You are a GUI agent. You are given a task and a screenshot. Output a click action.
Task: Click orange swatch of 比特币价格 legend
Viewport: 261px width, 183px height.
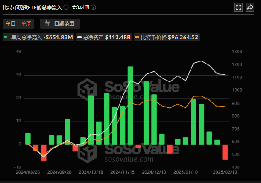[x=137, y=37]
